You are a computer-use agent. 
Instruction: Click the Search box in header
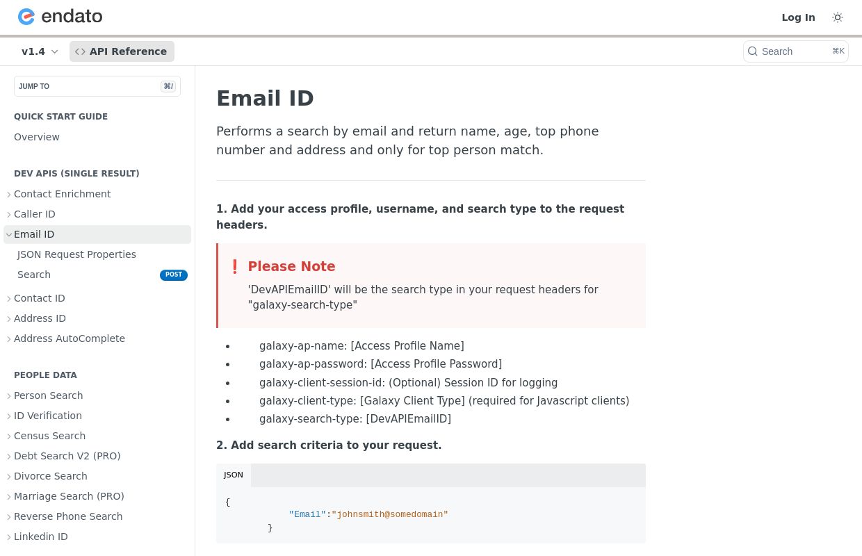[796, 51]
